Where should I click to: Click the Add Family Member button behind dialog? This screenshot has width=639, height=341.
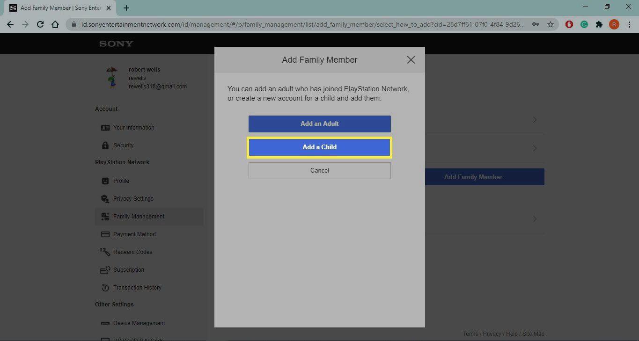tap(485, 177)
